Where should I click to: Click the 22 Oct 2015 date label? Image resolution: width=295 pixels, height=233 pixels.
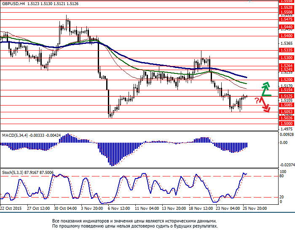(x=11, y=209)
